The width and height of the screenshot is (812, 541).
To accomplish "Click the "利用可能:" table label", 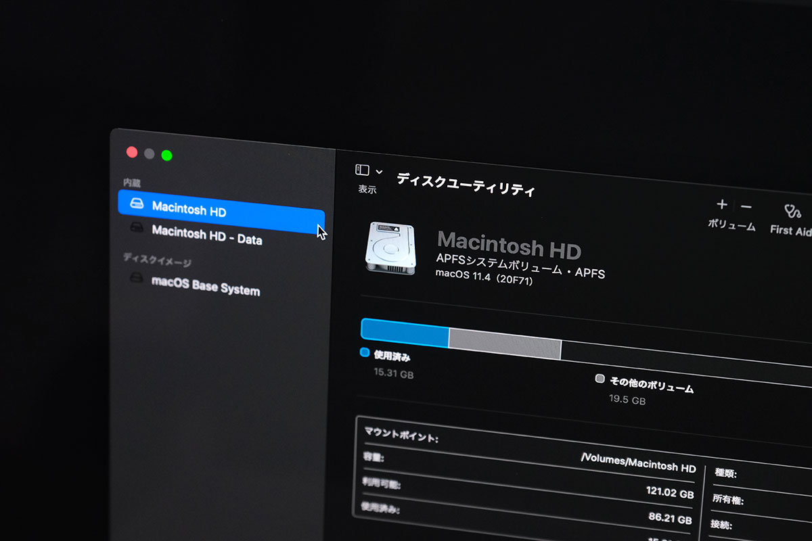I will click(382, 484).
